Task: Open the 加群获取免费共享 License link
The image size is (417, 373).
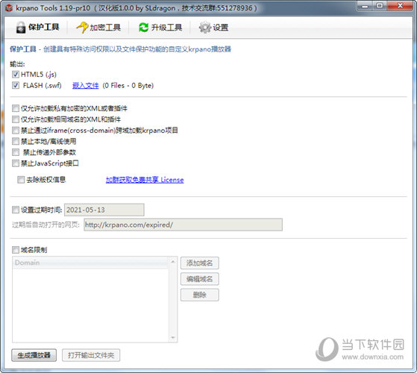Action: [145, 180]
